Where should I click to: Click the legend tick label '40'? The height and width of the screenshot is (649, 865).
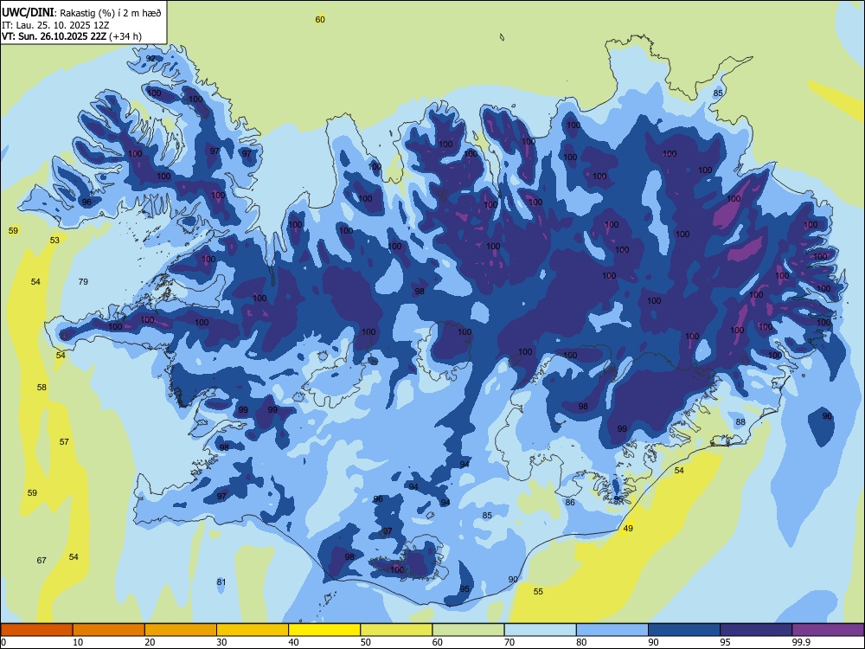(293, 642)
